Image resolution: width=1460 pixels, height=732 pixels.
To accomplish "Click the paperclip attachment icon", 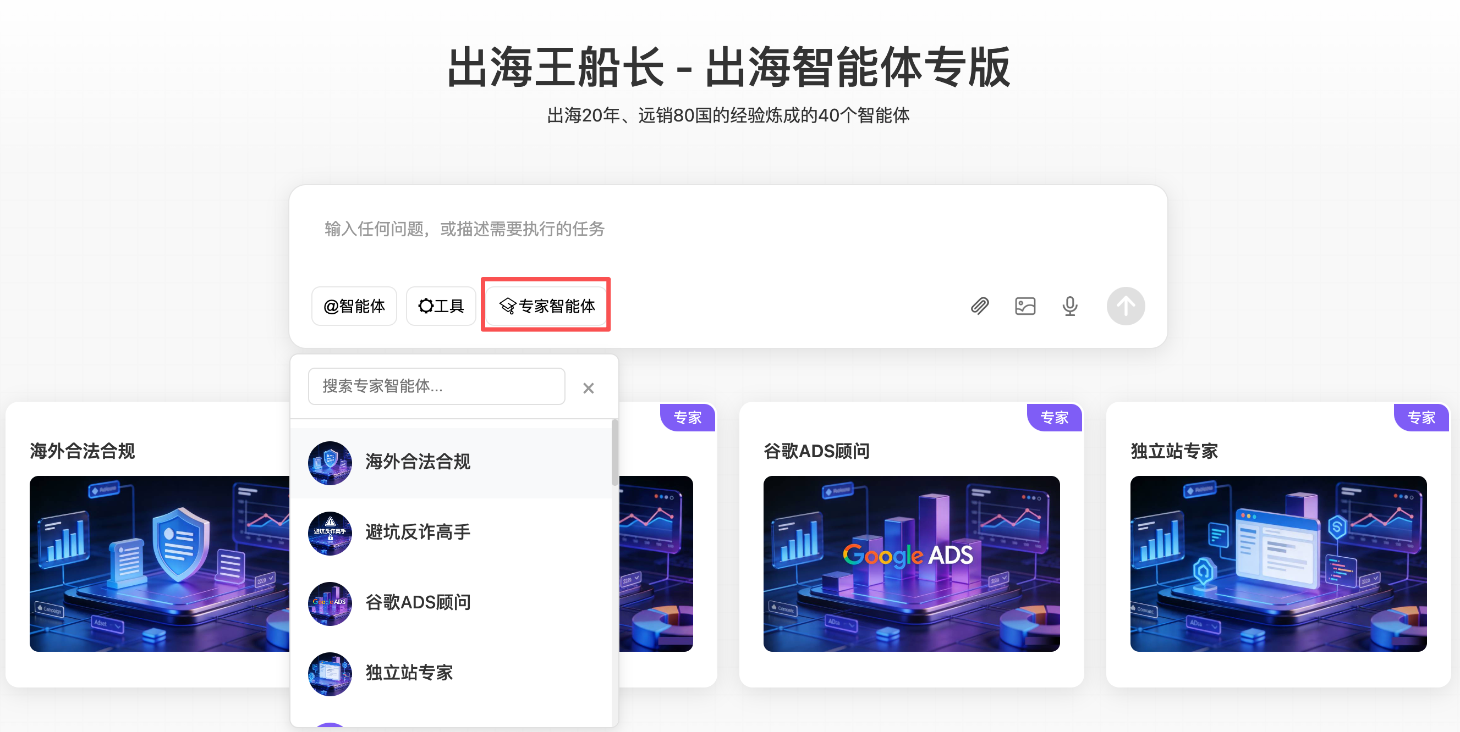I will click(x=979, y=306).
